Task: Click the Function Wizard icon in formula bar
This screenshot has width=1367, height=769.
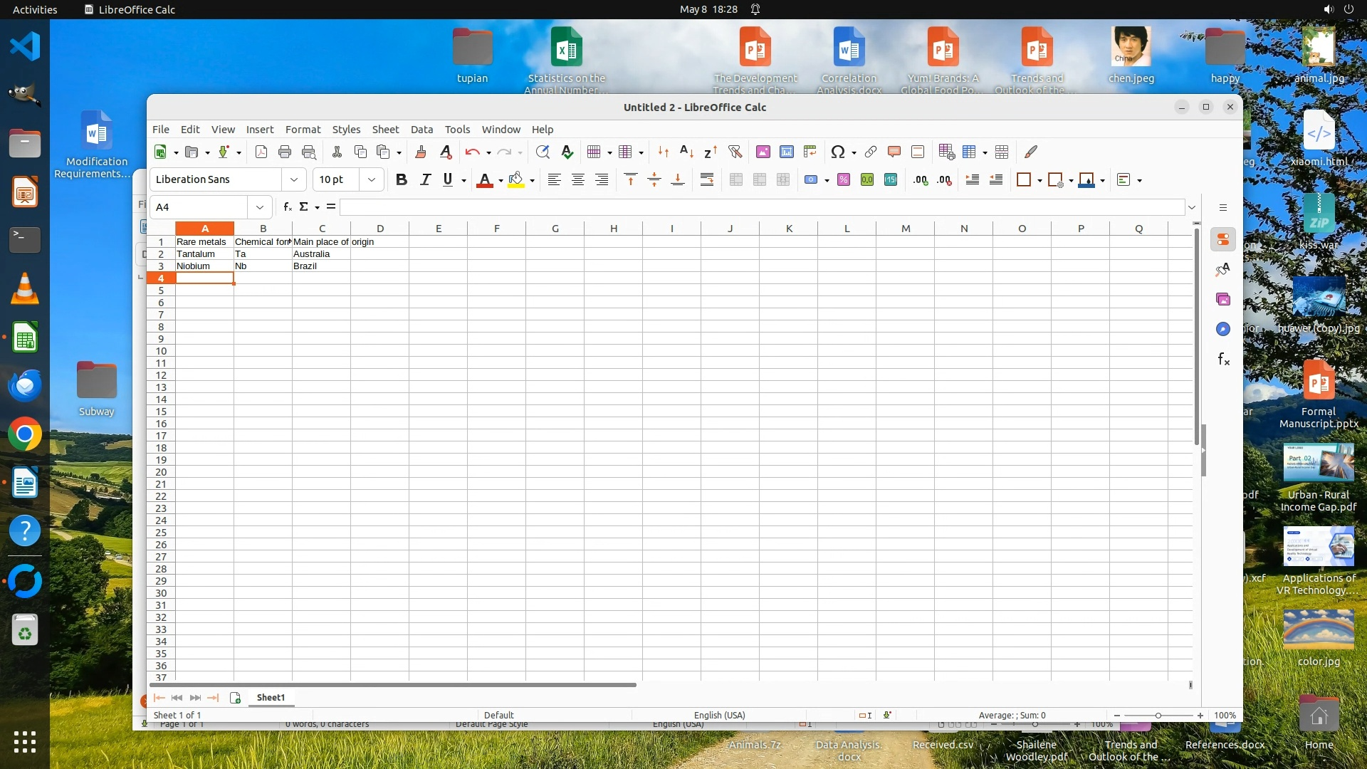Action: (287, 206)
